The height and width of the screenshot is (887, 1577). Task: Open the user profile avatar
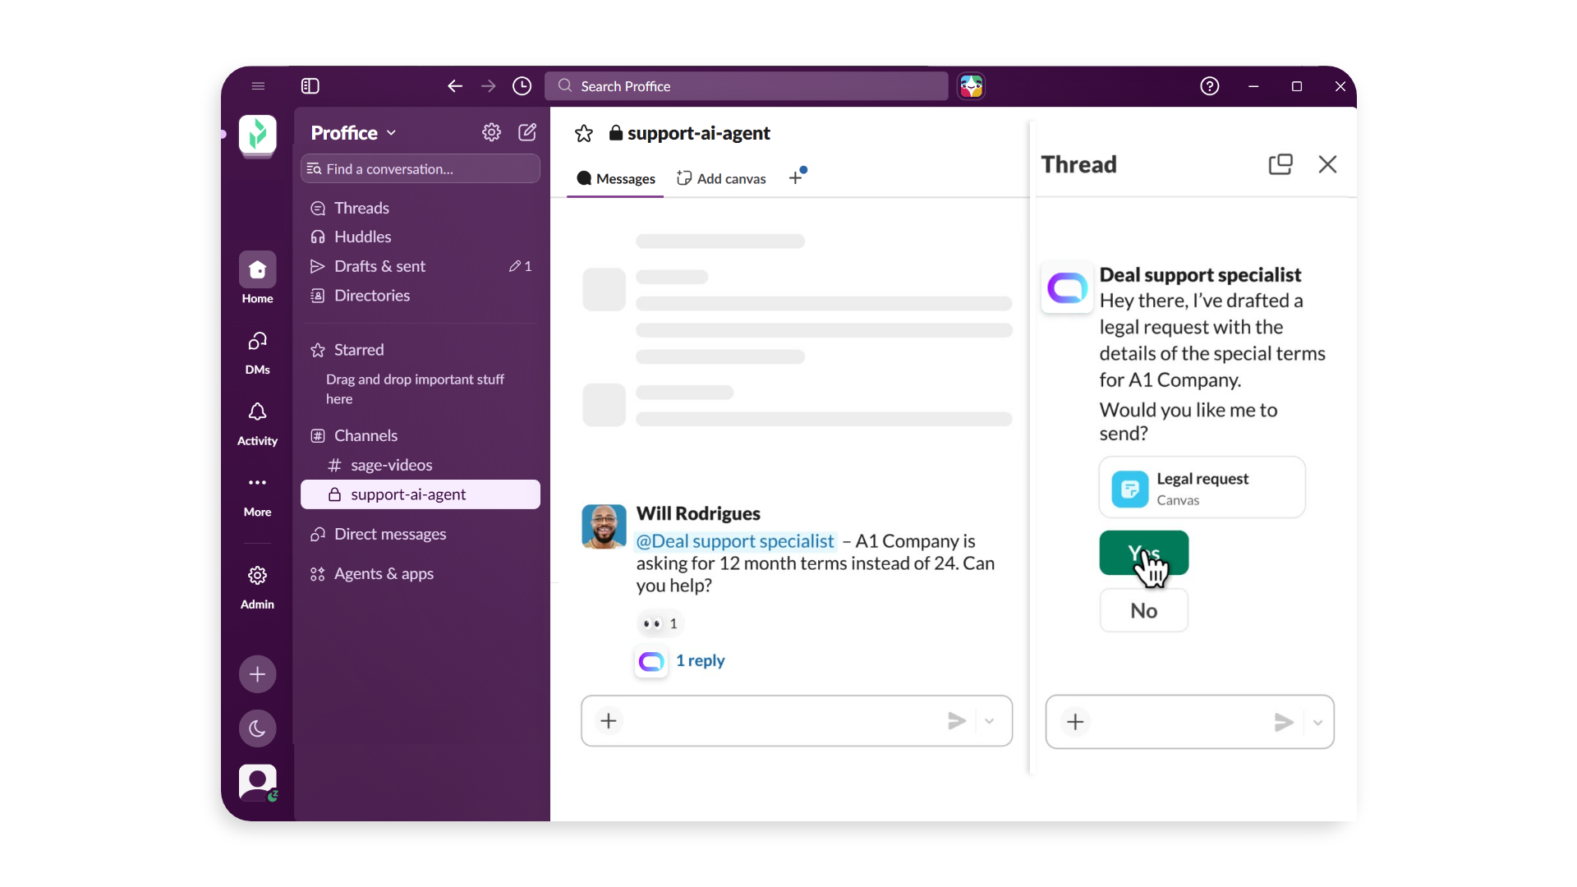pos(258,783)
